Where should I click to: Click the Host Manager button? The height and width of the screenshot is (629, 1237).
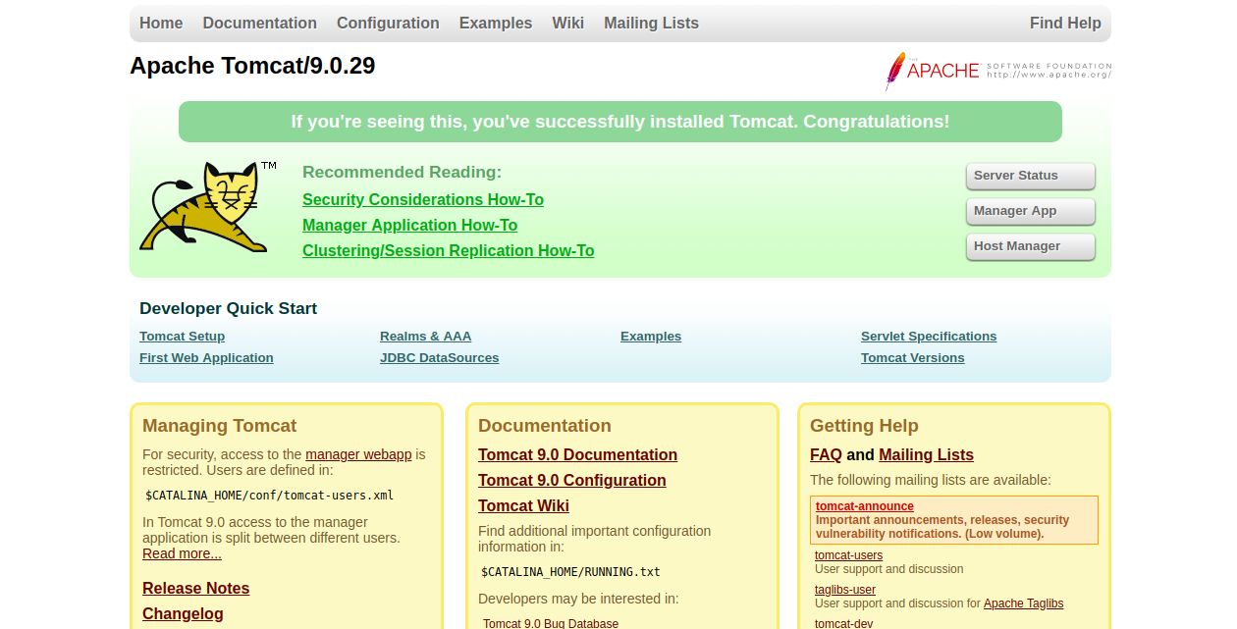click(x=1031, y=246)
